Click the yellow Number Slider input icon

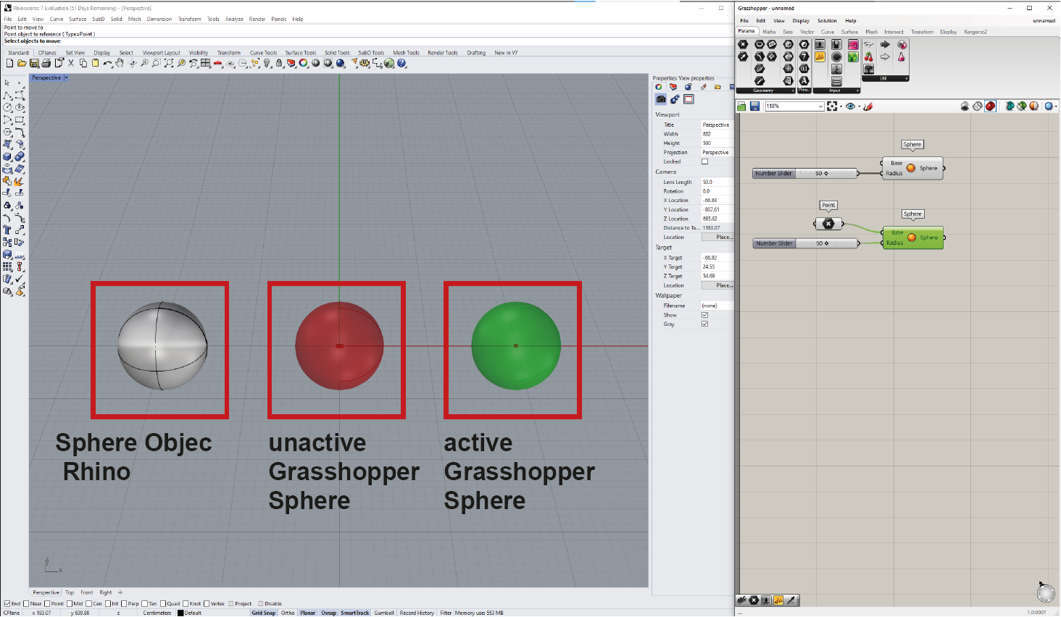click(x=820, y=56)
